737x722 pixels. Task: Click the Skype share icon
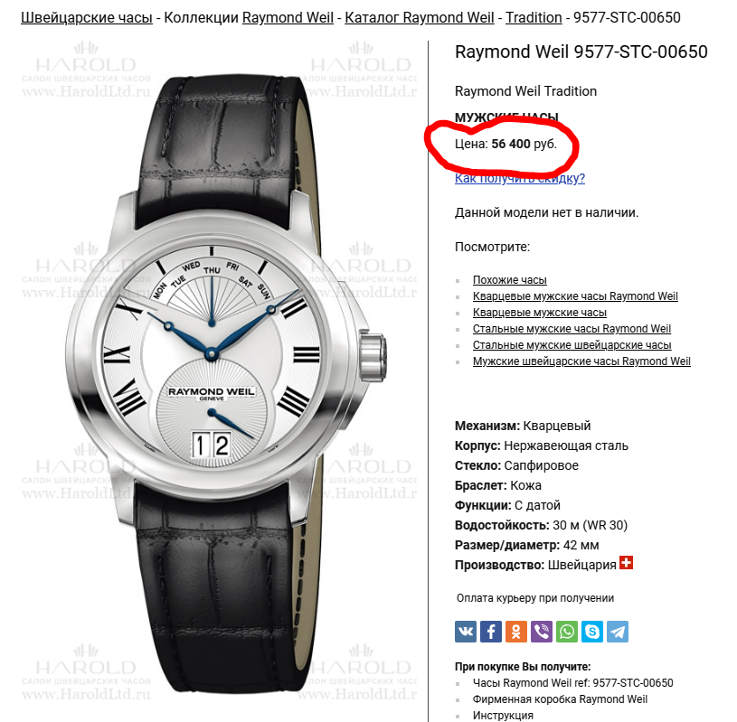click(592, 632)
